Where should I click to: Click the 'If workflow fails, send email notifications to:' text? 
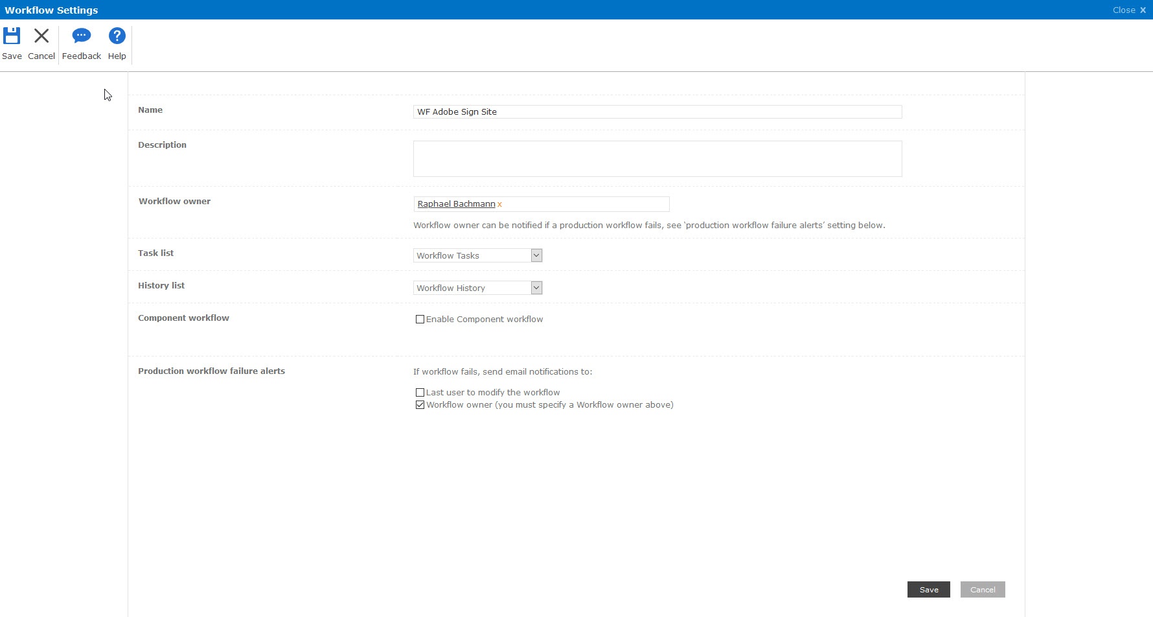[x=503, y=371]
